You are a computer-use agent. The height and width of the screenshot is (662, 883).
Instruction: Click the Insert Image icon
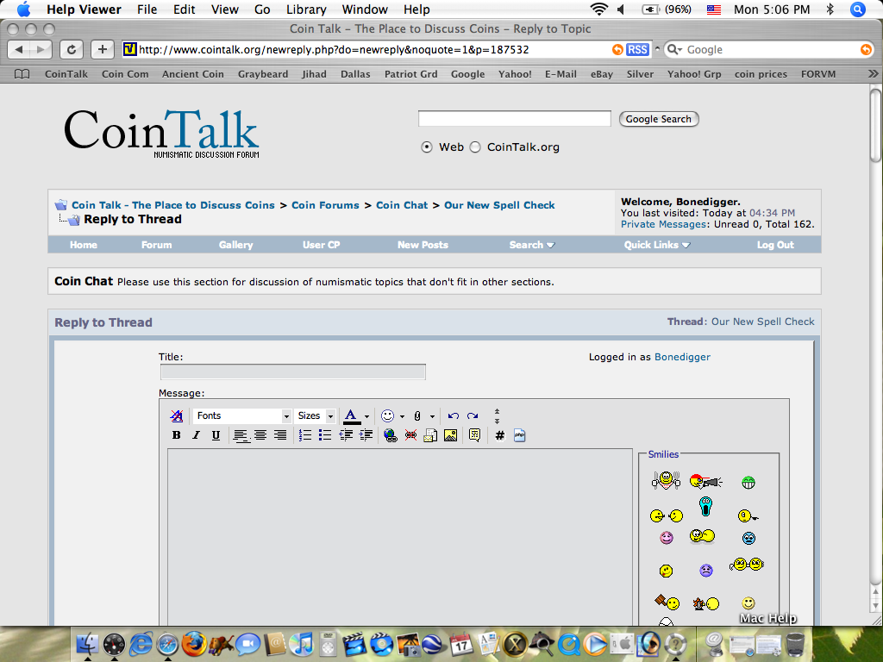pyautogui.click(x=450, y=435)
